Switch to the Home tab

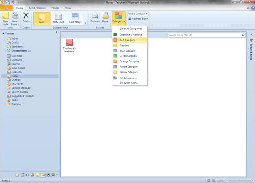click(x=20, y=8)
